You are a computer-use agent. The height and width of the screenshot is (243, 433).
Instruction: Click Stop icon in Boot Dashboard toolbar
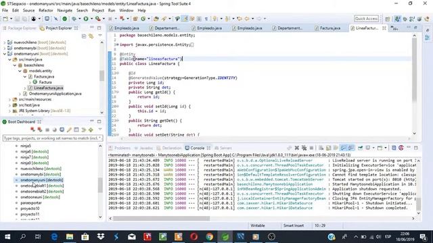point(47,130)
